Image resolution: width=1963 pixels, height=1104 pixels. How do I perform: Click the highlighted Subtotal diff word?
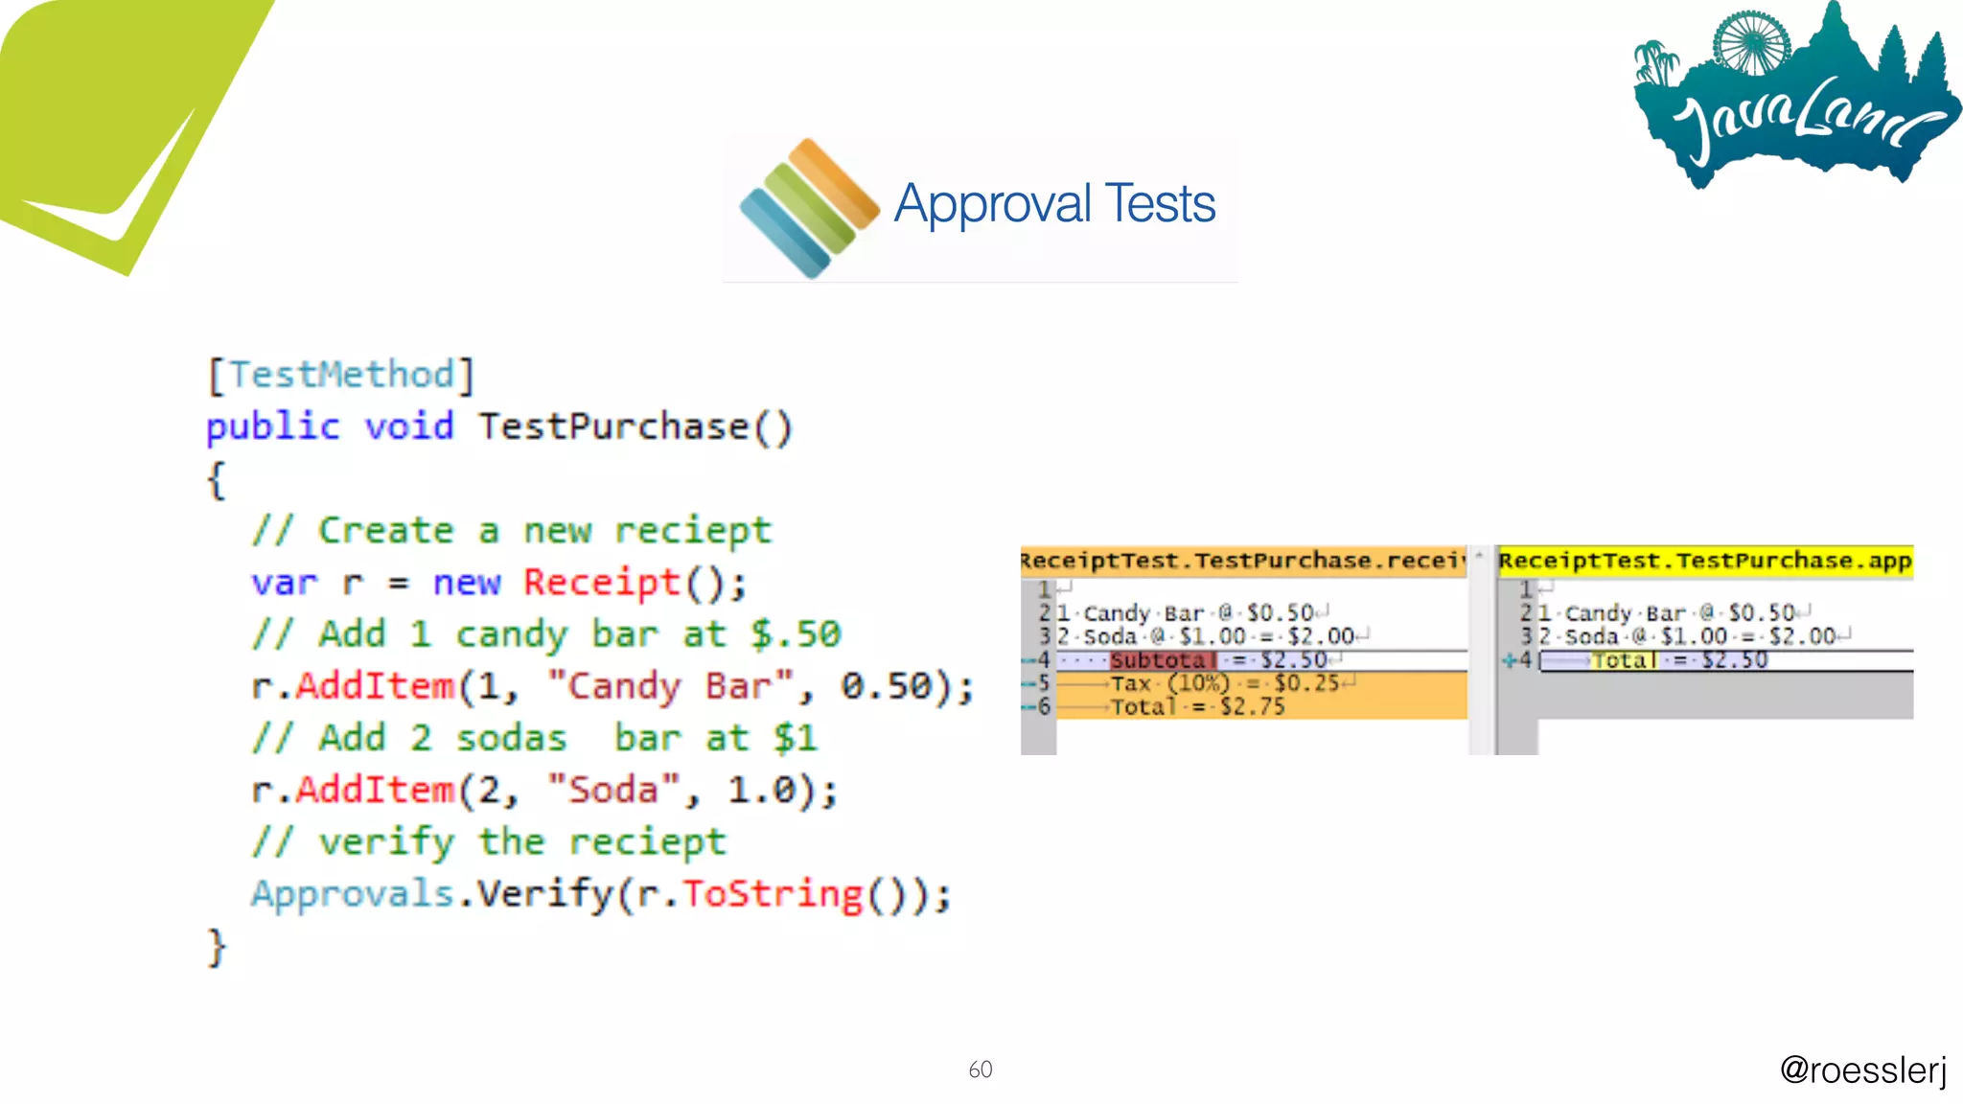1162,660
